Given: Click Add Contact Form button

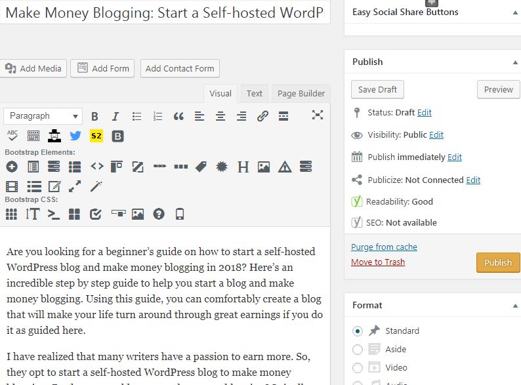Looking at the screenshot, I should click(180, 68).
